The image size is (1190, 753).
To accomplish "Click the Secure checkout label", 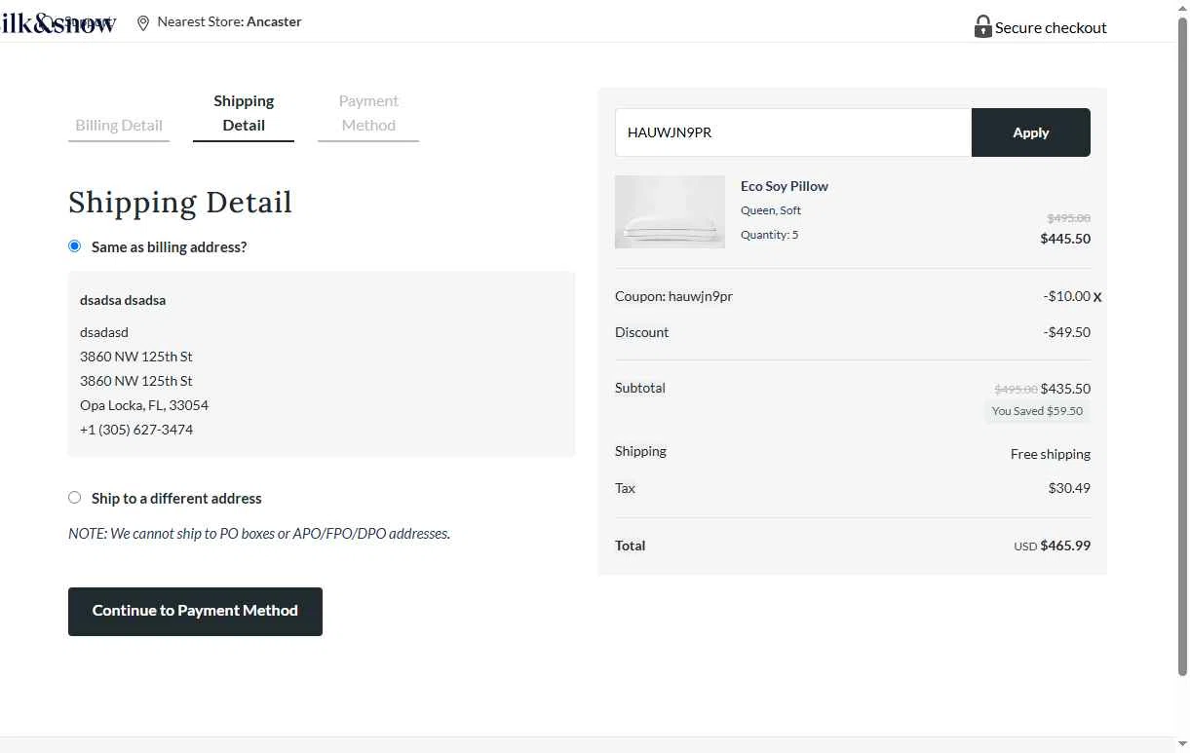I will coord(1051,27).
